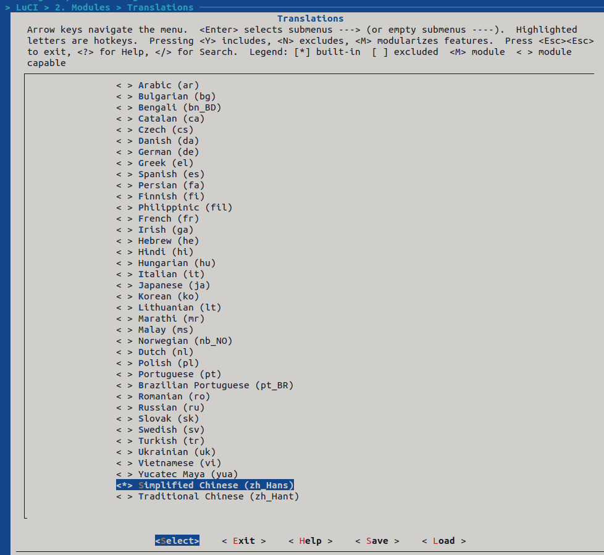The image size is (604, 555).
Task: Select the Ukrainian (uk) translation row
Action: tap(166, 453)
